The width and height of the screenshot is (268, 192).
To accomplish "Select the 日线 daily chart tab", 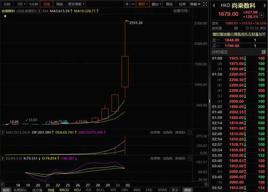I will pyautogui.click(x=46, y=4).
